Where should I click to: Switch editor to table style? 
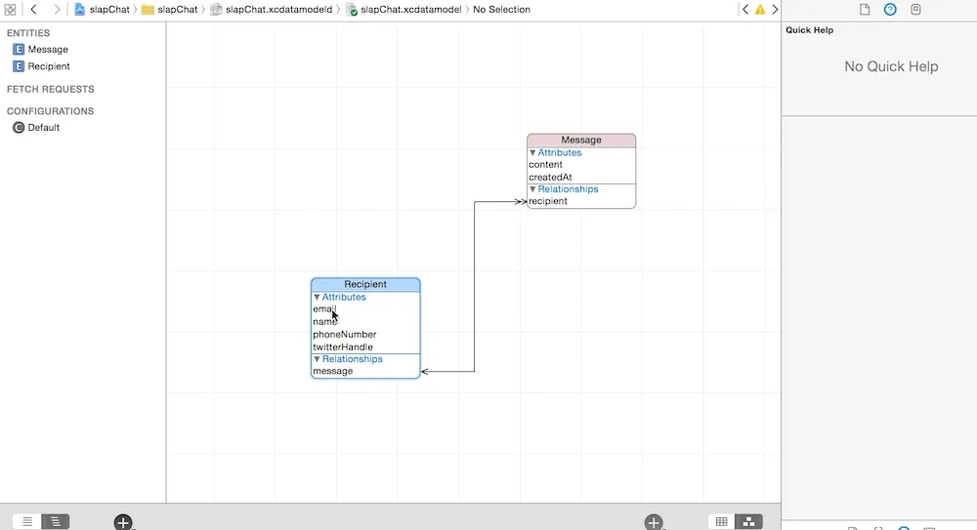point(722,522)
